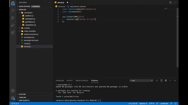Expand the NPM Scripts section

[x=35, y=100]
